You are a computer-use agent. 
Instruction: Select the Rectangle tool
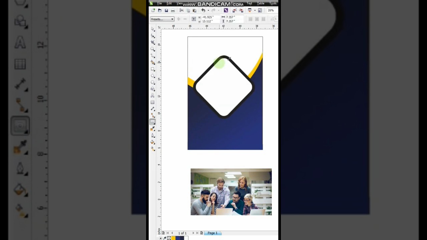coord(153,69)
